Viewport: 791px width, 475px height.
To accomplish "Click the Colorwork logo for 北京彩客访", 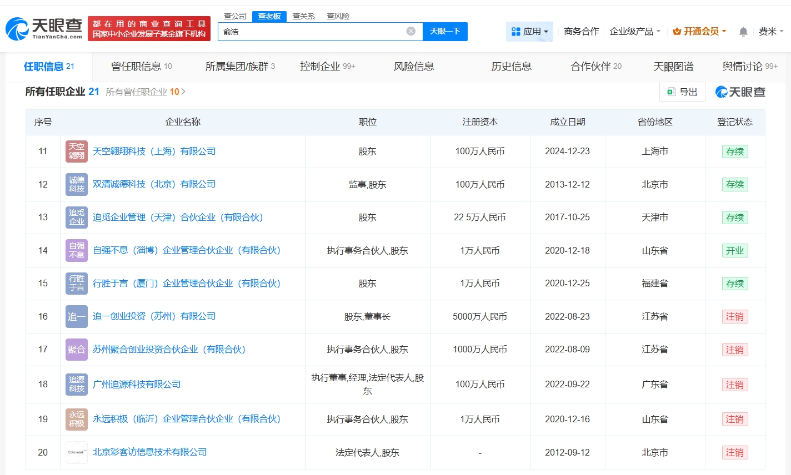I will point(77,452).
